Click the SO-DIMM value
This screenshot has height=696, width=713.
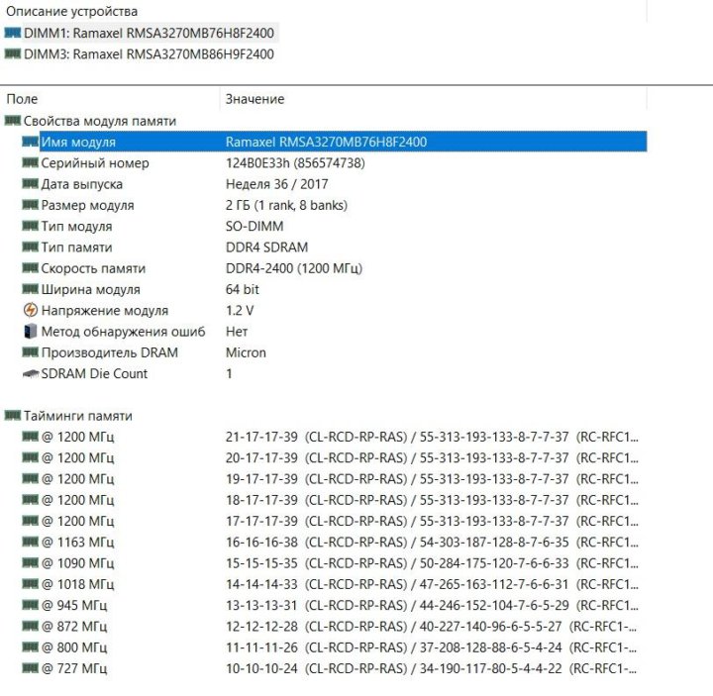(x=255, y=227)
